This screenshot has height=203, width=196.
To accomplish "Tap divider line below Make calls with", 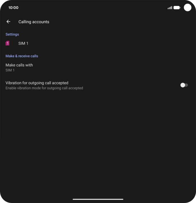I will [98, 76].
